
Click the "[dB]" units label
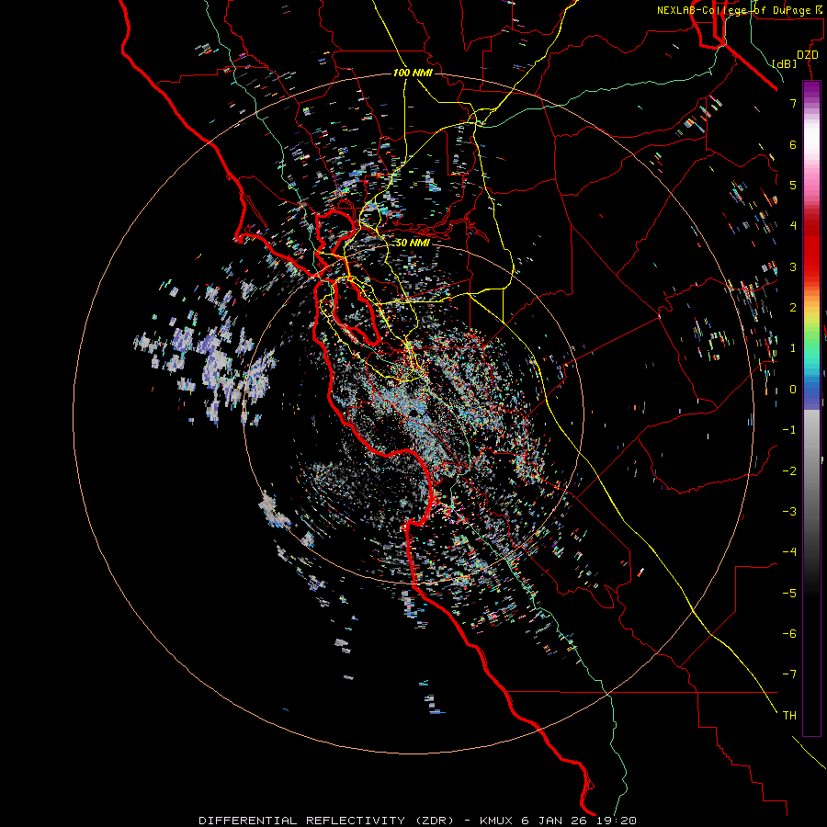(784, 63)
